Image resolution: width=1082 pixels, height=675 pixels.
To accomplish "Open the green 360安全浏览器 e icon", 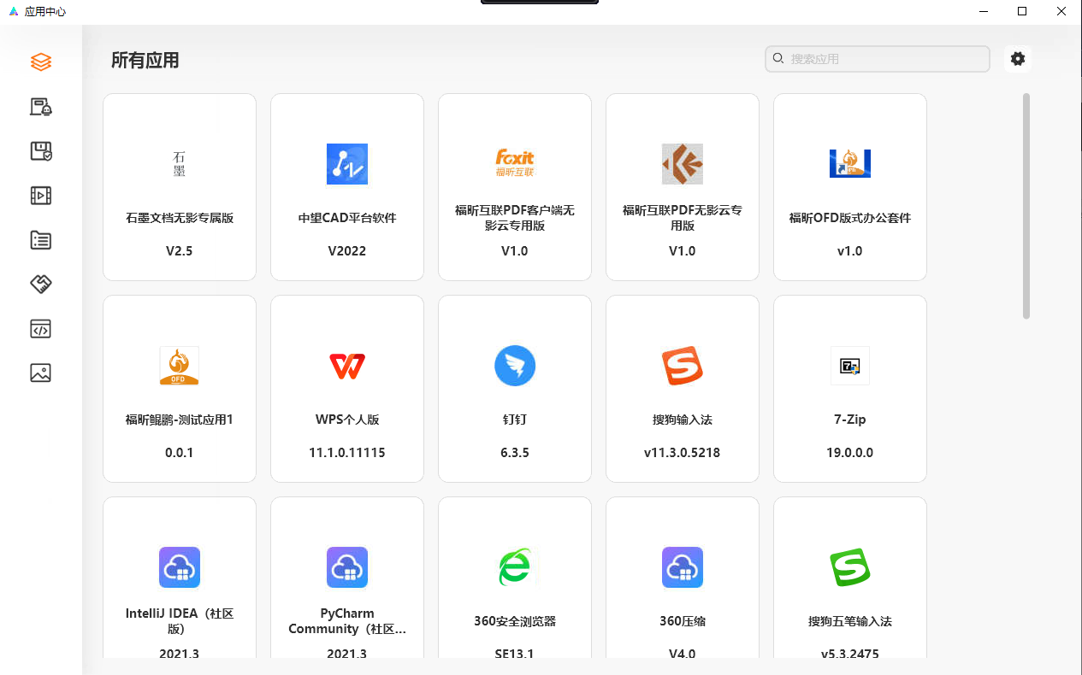I will tap(515, 567).
